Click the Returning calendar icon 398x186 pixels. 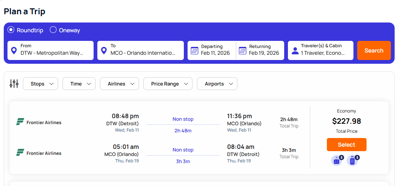[x=243, y=51]
